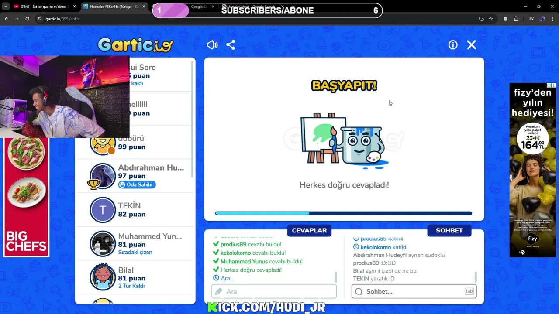Click the browser back arrow

pos(7,19)
